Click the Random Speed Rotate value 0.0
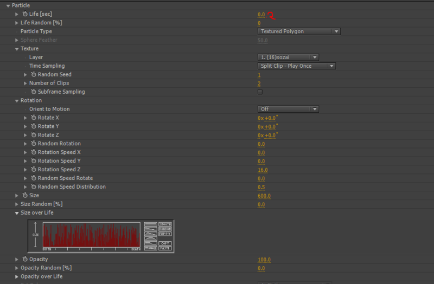 (x=261, y=179)
